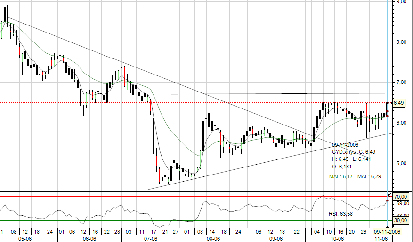413x242 pixels.
Task: Click day label 26 on the time axis
Action: click(364, 232)
